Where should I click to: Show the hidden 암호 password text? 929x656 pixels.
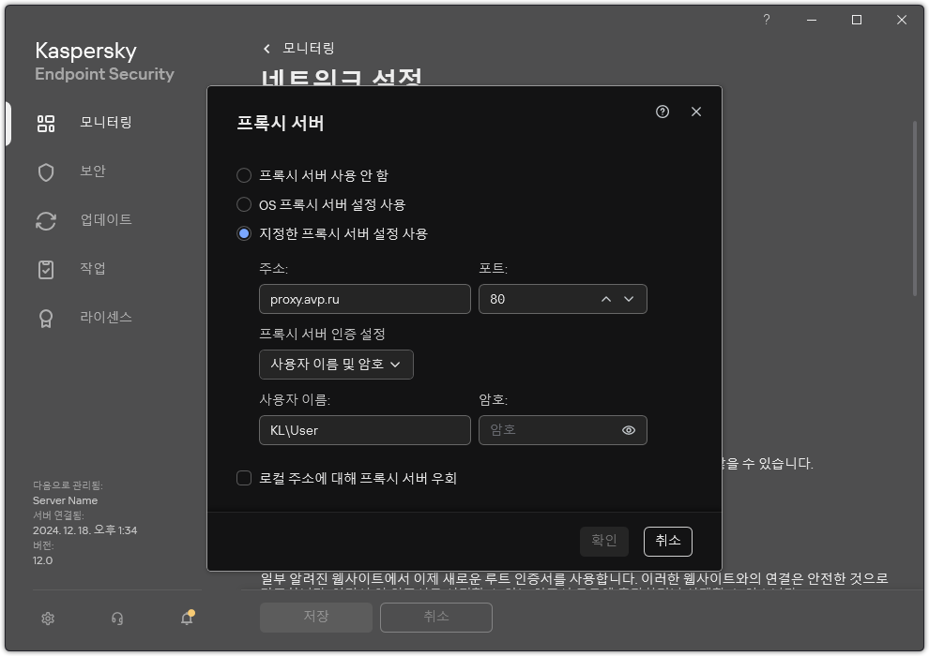(627, 430)
